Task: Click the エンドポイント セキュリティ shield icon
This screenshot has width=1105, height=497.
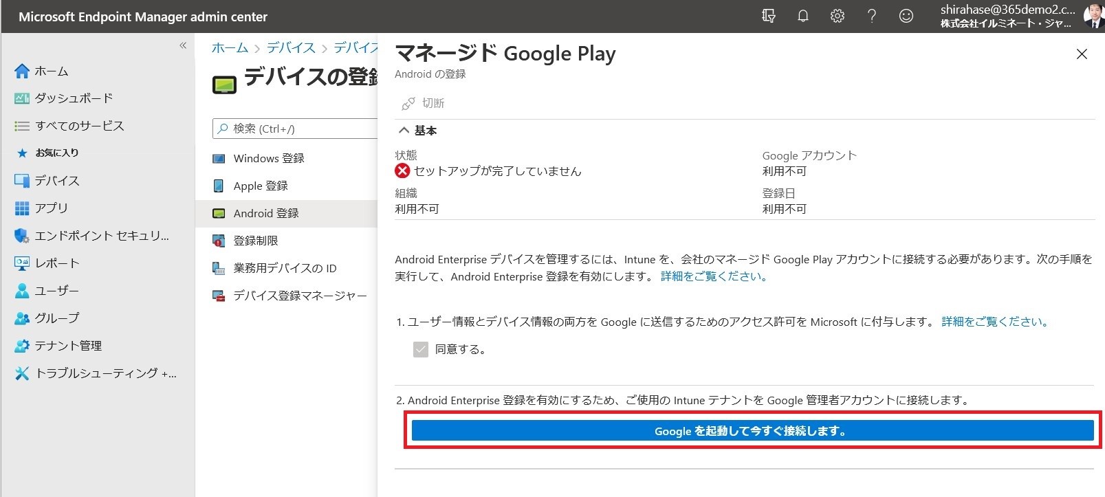Action: pyautogui.click(x=22, y=236)
